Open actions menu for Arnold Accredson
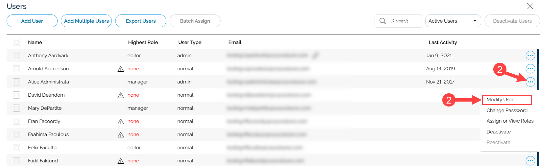 coord(530,69)
